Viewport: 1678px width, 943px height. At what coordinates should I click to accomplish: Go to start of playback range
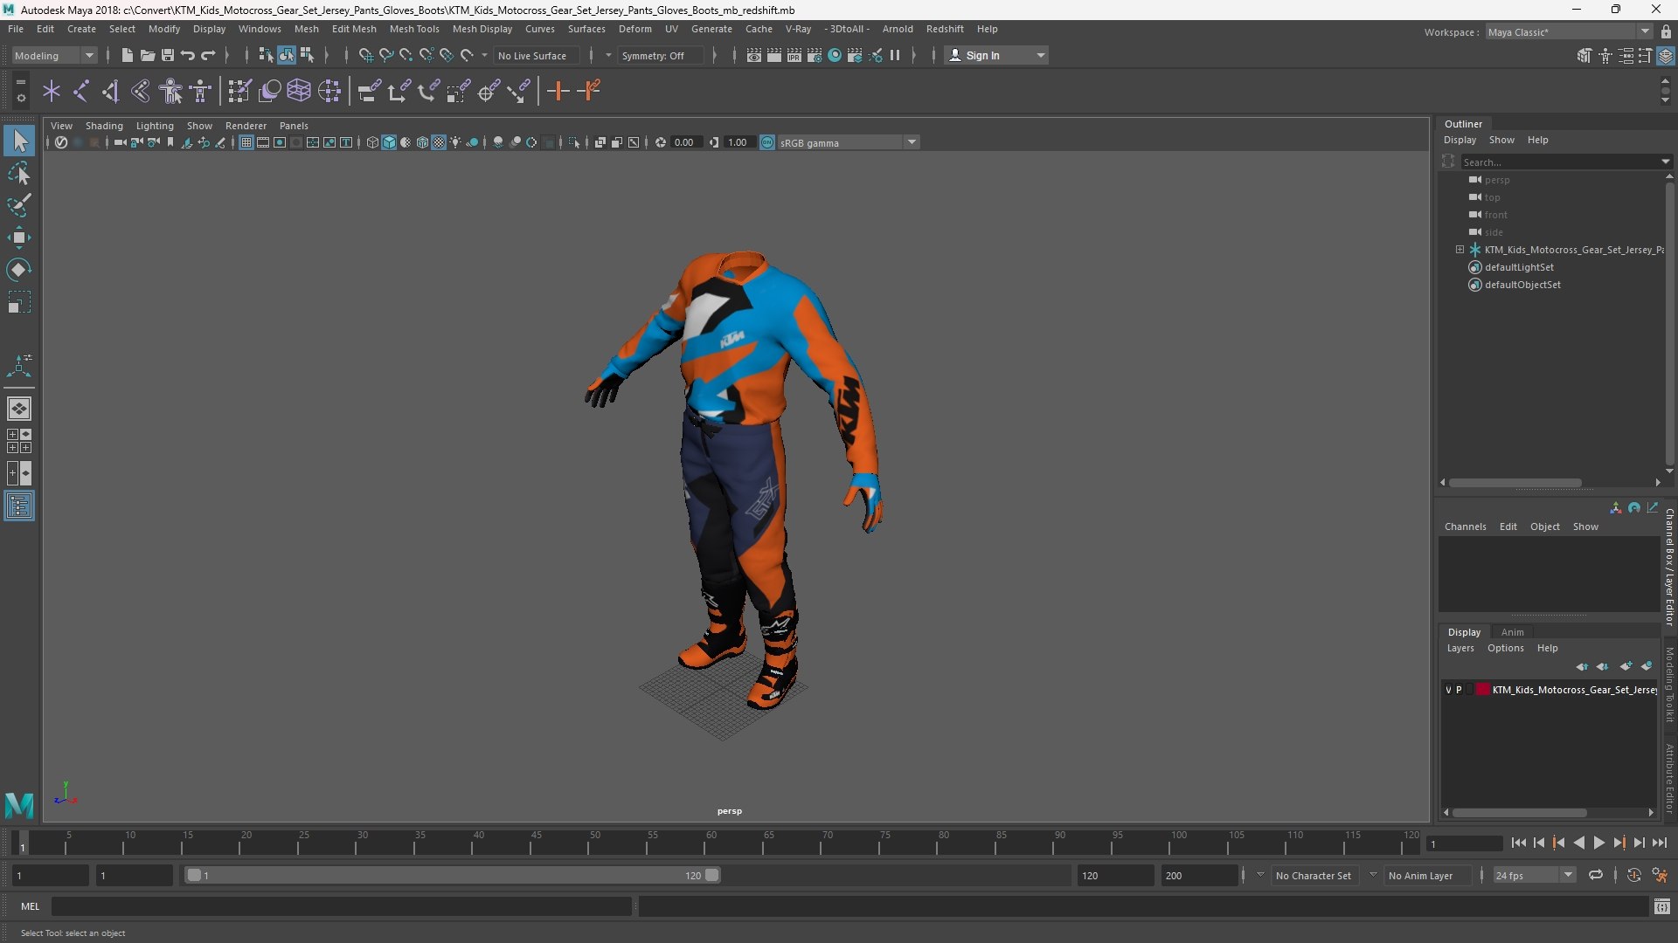(1518, 843)
